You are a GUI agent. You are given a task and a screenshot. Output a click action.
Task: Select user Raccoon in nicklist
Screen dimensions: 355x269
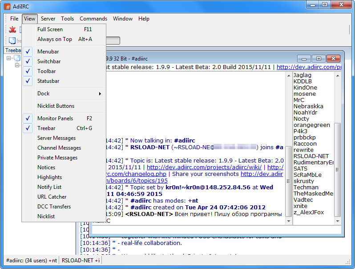(305, 144)
